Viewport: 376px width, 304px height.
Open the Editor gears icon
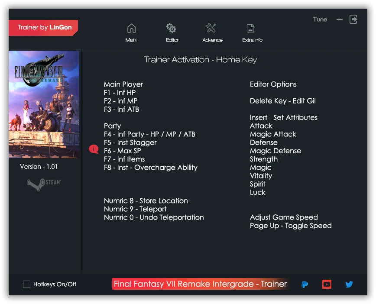[171, 28]
